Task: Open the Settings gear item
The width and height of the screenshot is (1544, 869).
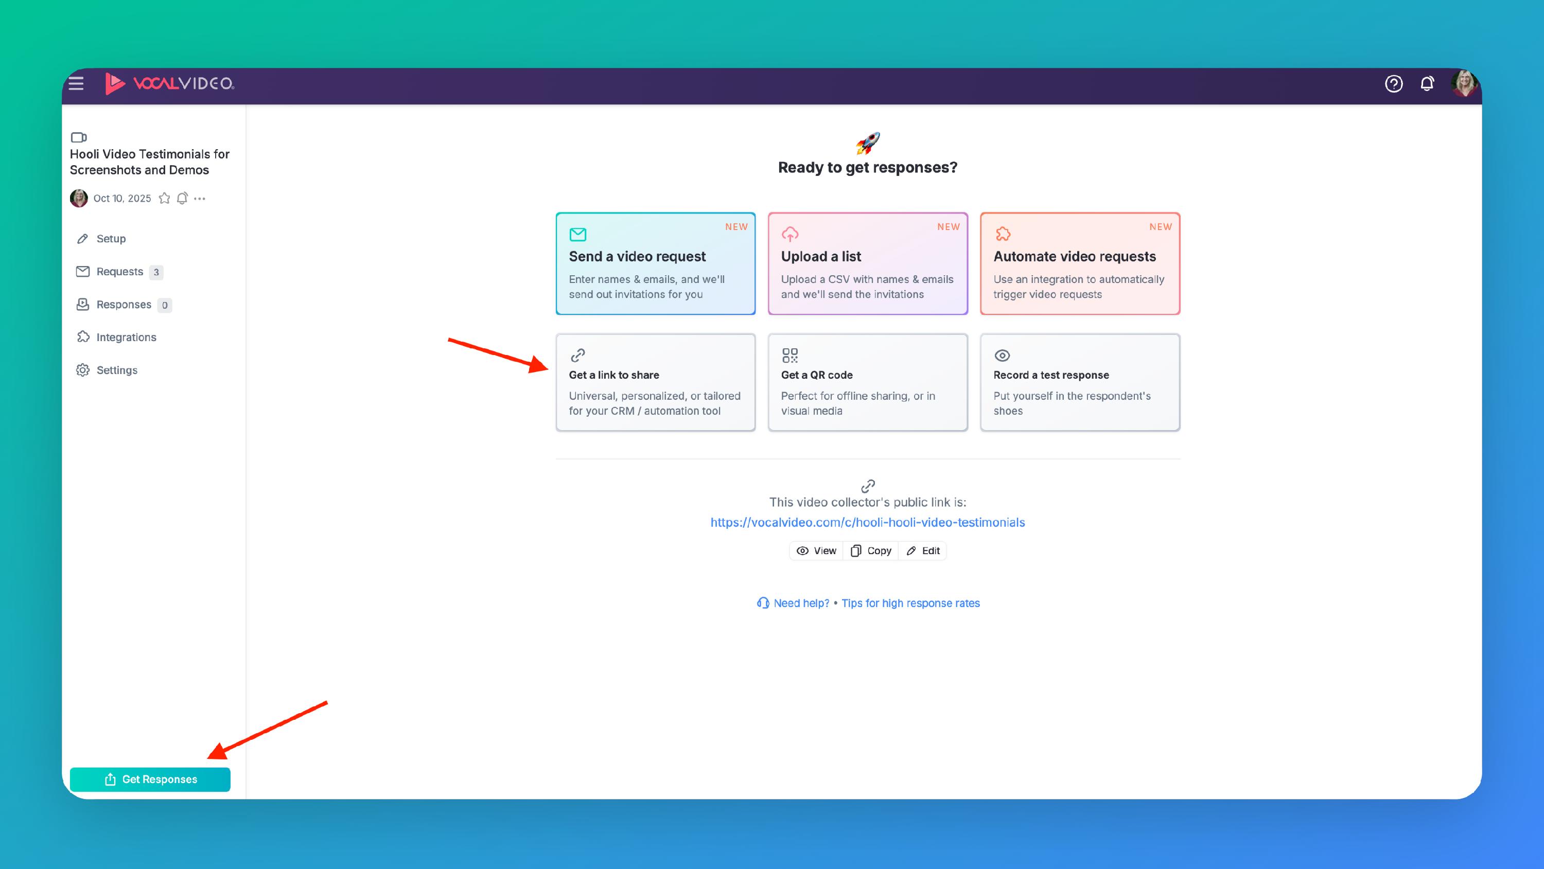Action: (x=116, y=370)
